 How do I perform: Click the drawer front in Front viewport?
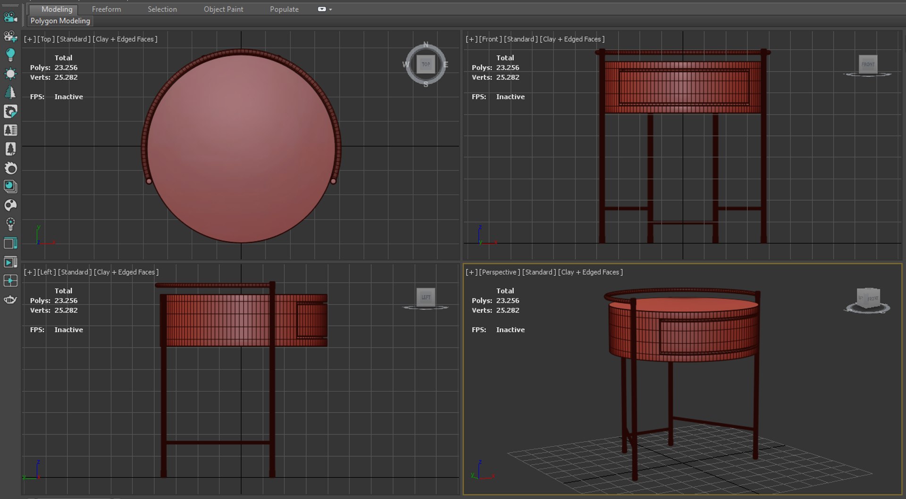click(x=683, y=87)
